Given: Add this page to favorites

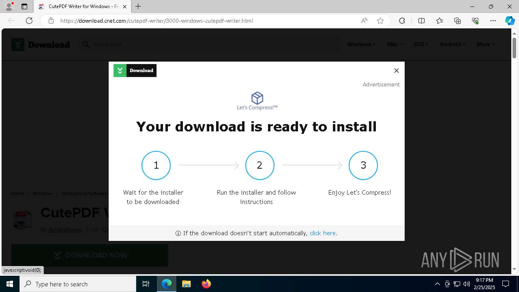Looking at the screenshot, I should pos(380,21).
